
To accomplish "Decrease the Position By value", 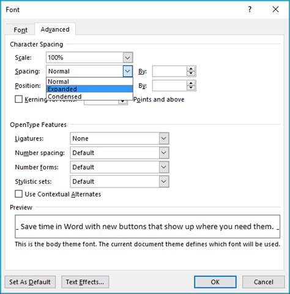I will click(191, 88).
